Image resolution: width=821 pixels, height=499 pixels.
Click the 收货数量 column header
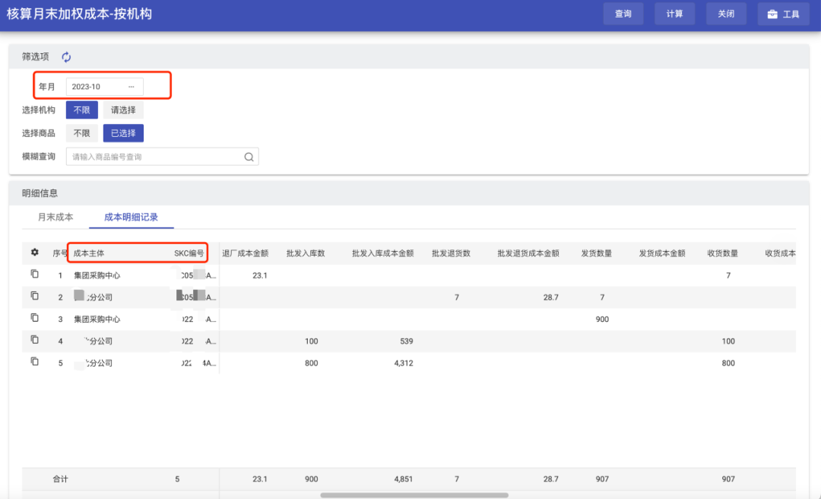(x=723, y=253)
